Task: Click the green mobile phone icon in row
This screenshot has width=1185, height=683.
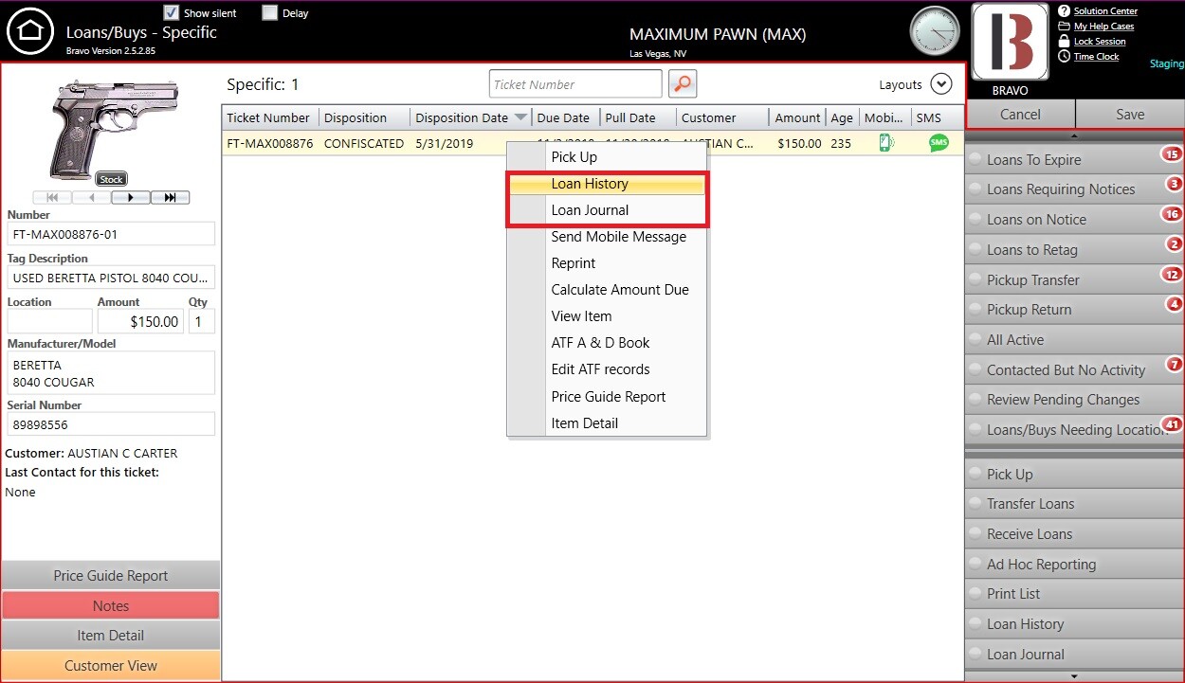Action: (886, 143)
